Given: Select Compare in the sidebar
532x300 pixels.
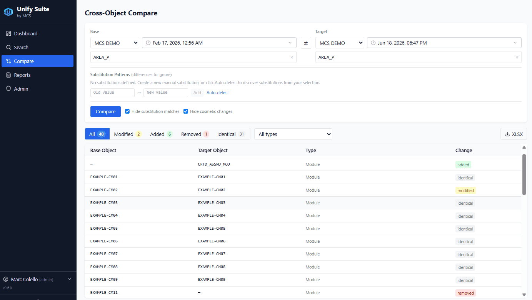Looking at the screenshot, I should 37,61.
